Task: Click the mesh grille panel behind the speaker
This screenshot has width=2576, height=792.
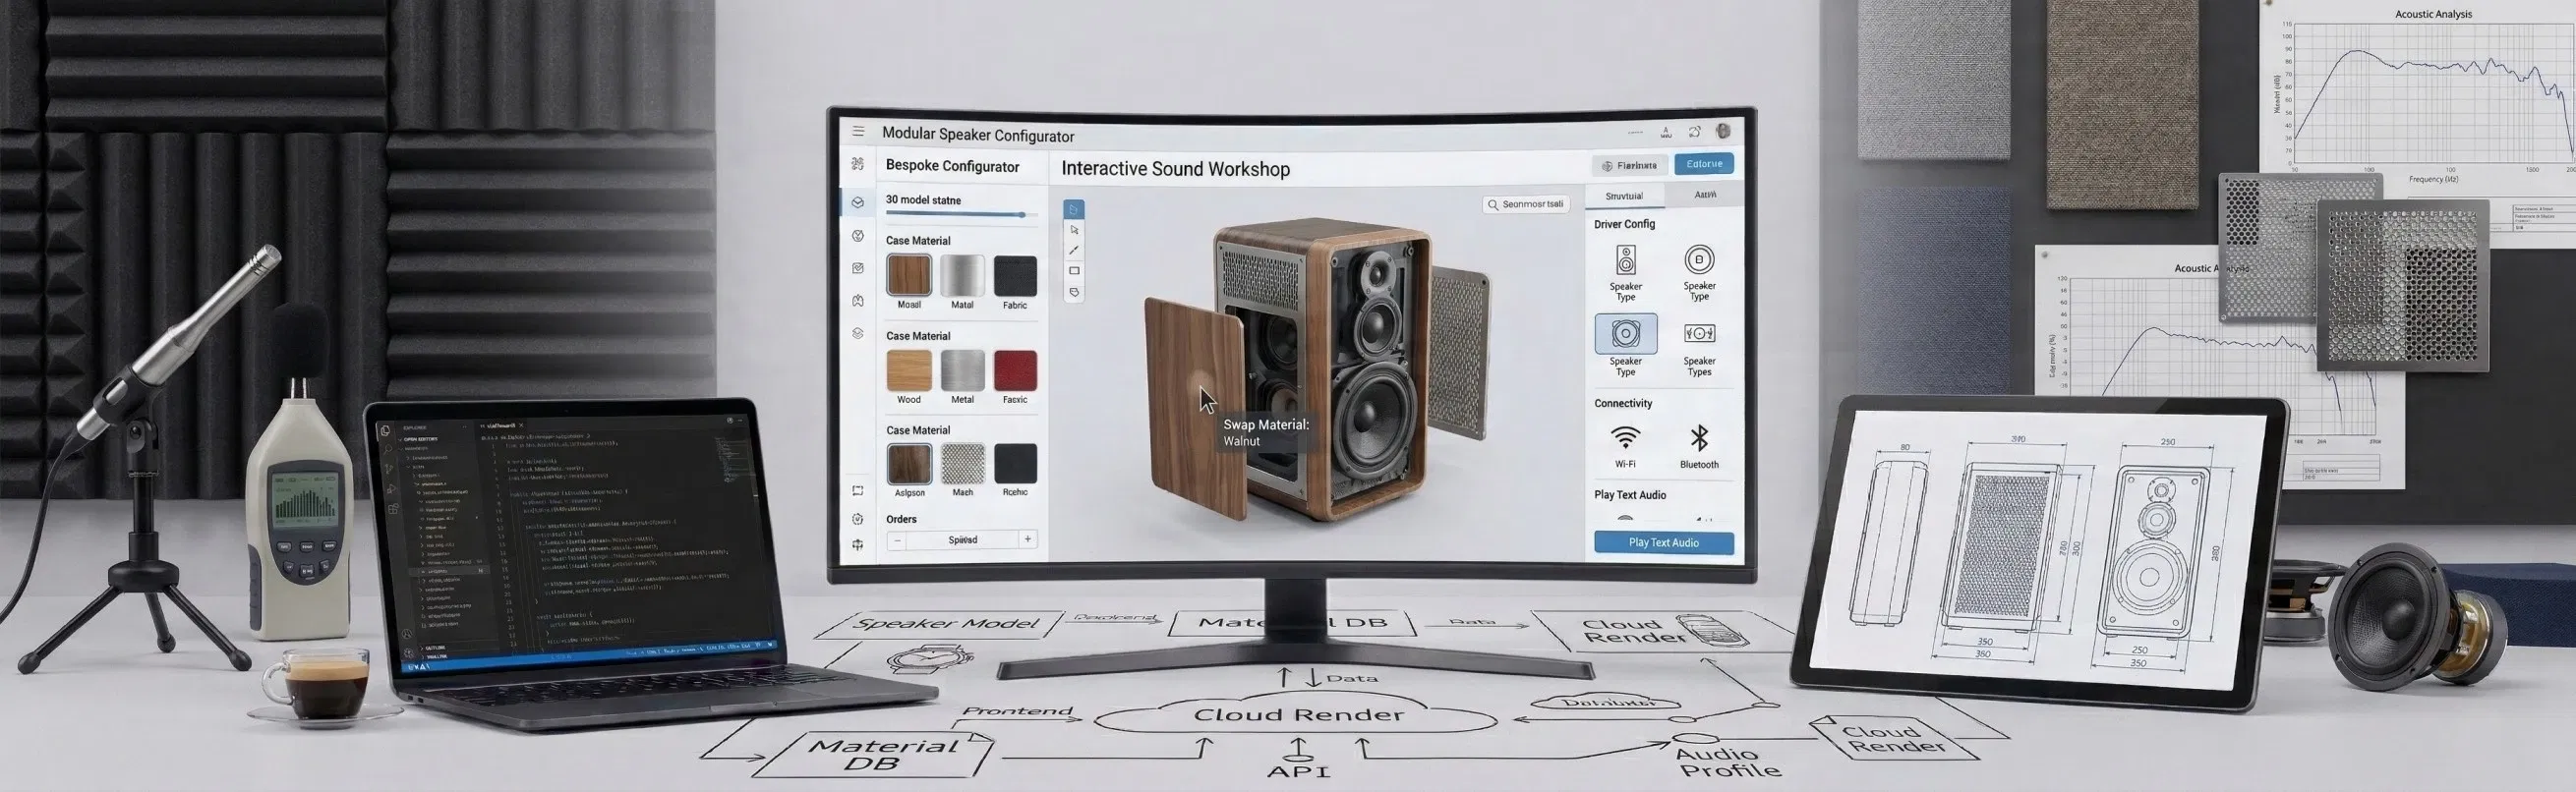Action: [1460, 352]
